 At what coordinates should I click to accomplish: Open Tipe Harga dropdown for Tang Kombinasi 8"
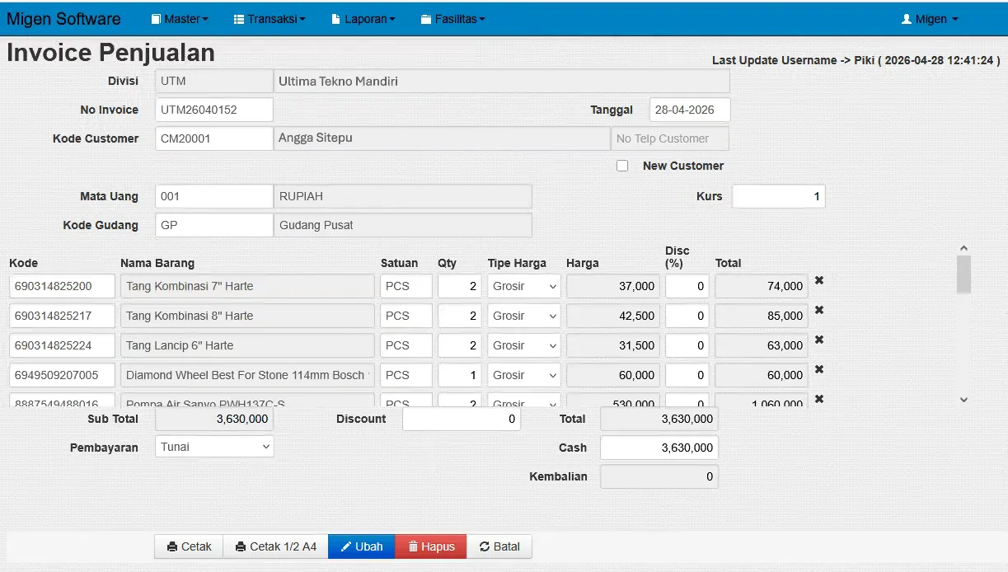(524, 316)
